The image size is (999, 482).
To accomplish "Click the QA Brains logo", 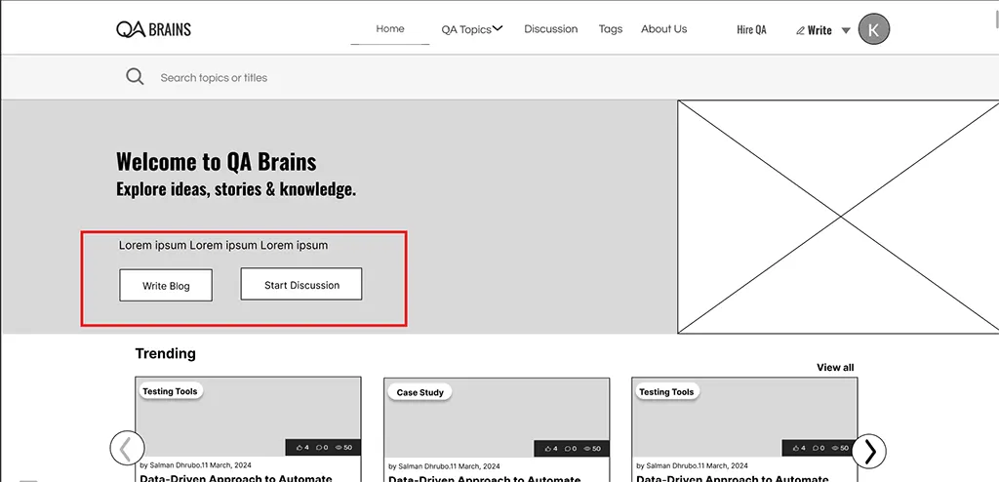I will 153,29.
